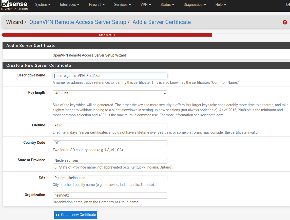Click the 'Full State of Province name' help text
This screenshot has height=220, width=290.
click(113, 167)
